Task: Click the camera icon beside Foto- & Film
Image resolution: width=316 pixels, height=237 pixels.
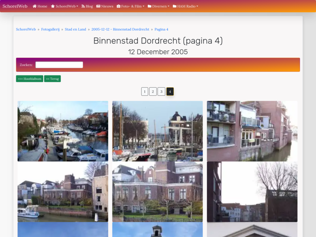Action: pyautogui.click(x=118, y=6)
